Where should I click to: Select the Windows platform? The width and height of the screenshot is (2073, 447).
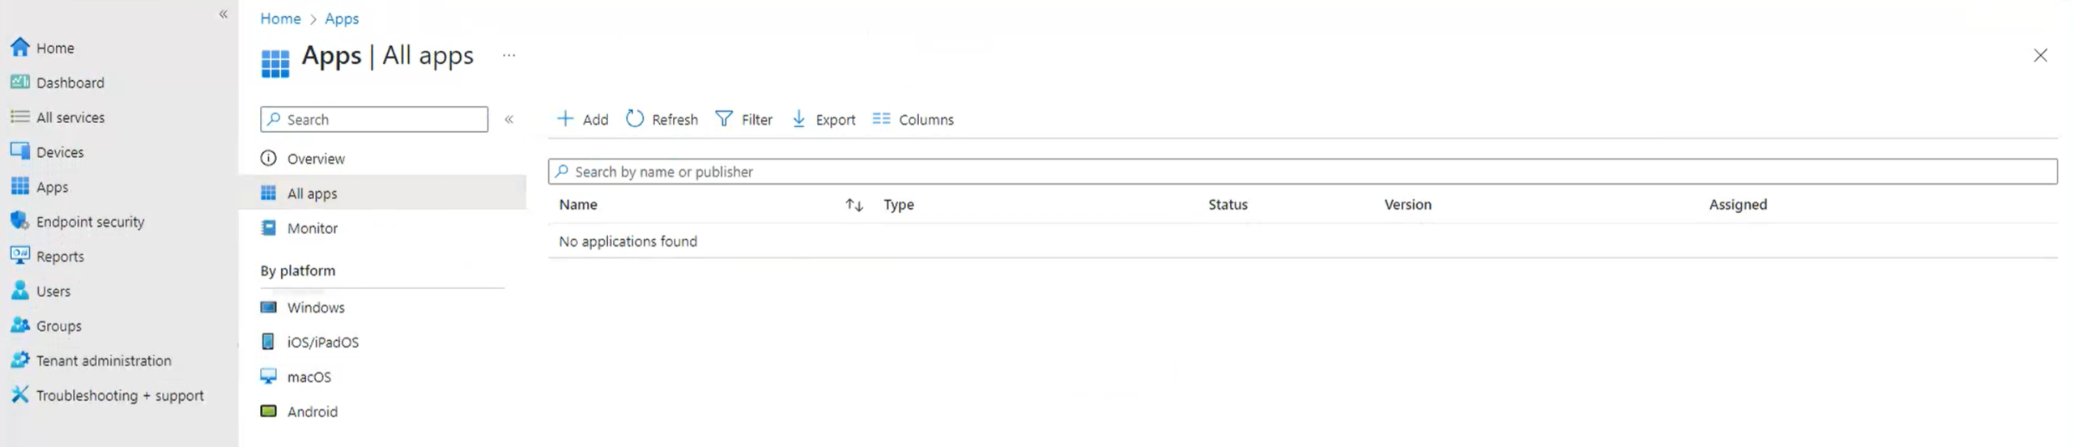(x=315, y=308)
